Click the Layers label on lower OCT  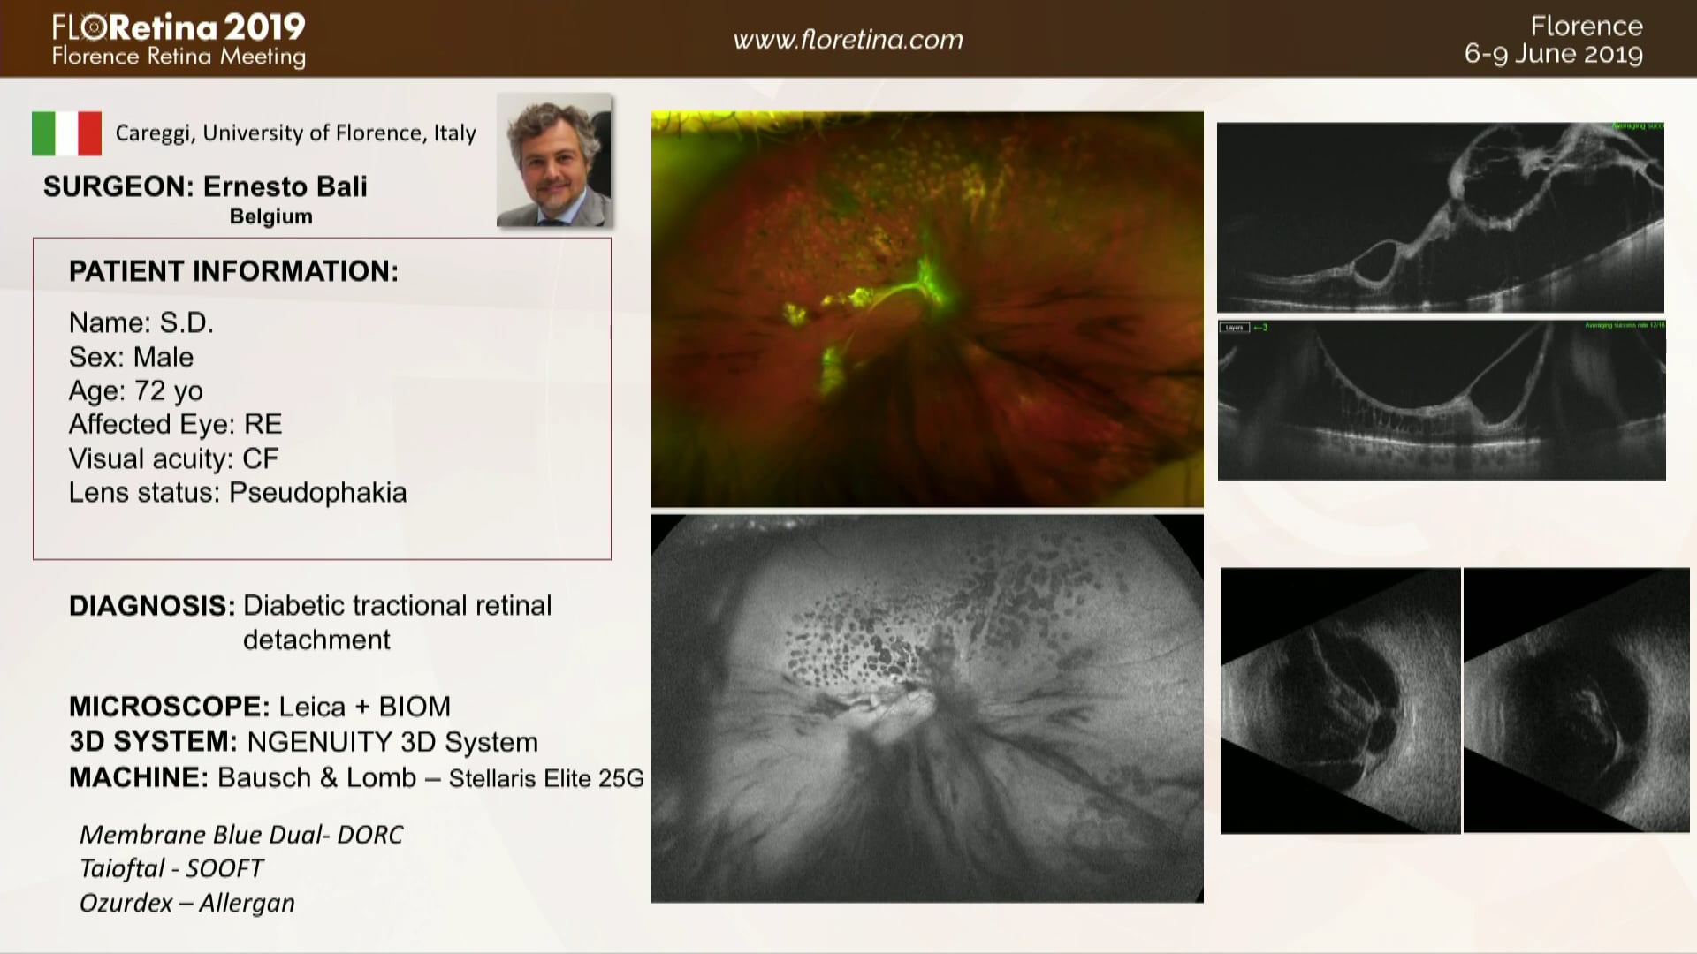tap(1234, 328)
